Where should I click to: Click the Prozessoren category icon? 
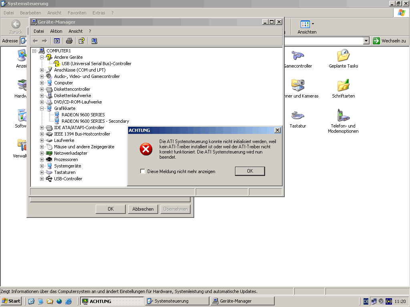[x=49, y=159]
